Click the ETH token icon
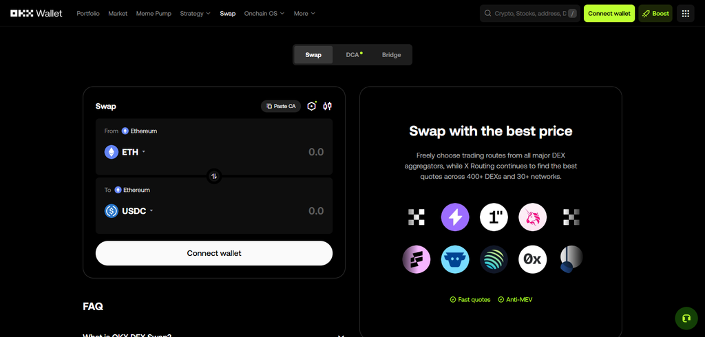The image size is (705, 337). (112, 152)
